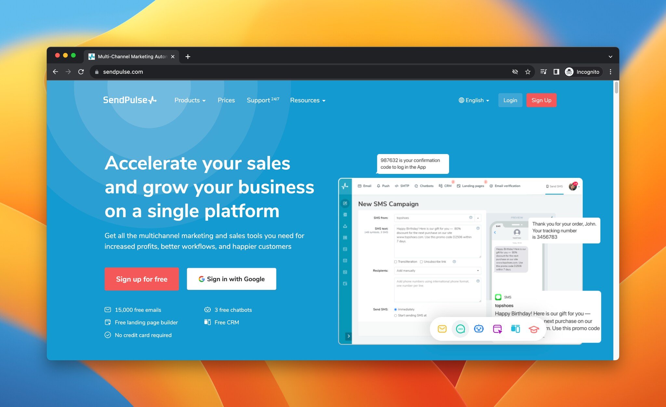The height and width of the screenshot is (407, 666).
Task: Open the English language selector
Action: pyautogui.click(x=474, y=100)
